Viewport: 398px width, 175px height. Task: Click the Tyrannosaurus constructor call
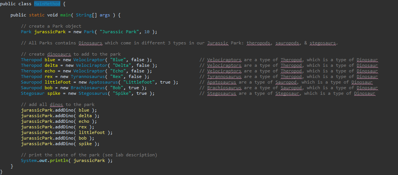(88, 76)
